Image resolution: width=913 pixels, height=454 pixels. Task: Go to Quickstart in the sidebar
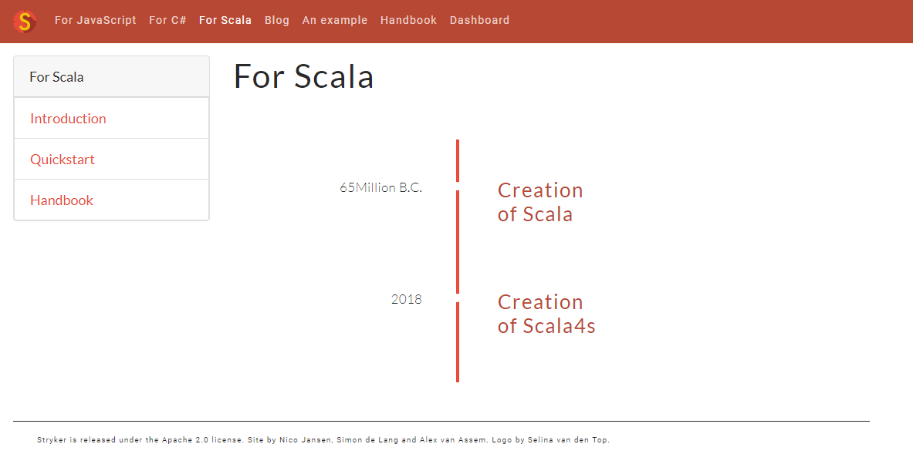coord(63,160)
